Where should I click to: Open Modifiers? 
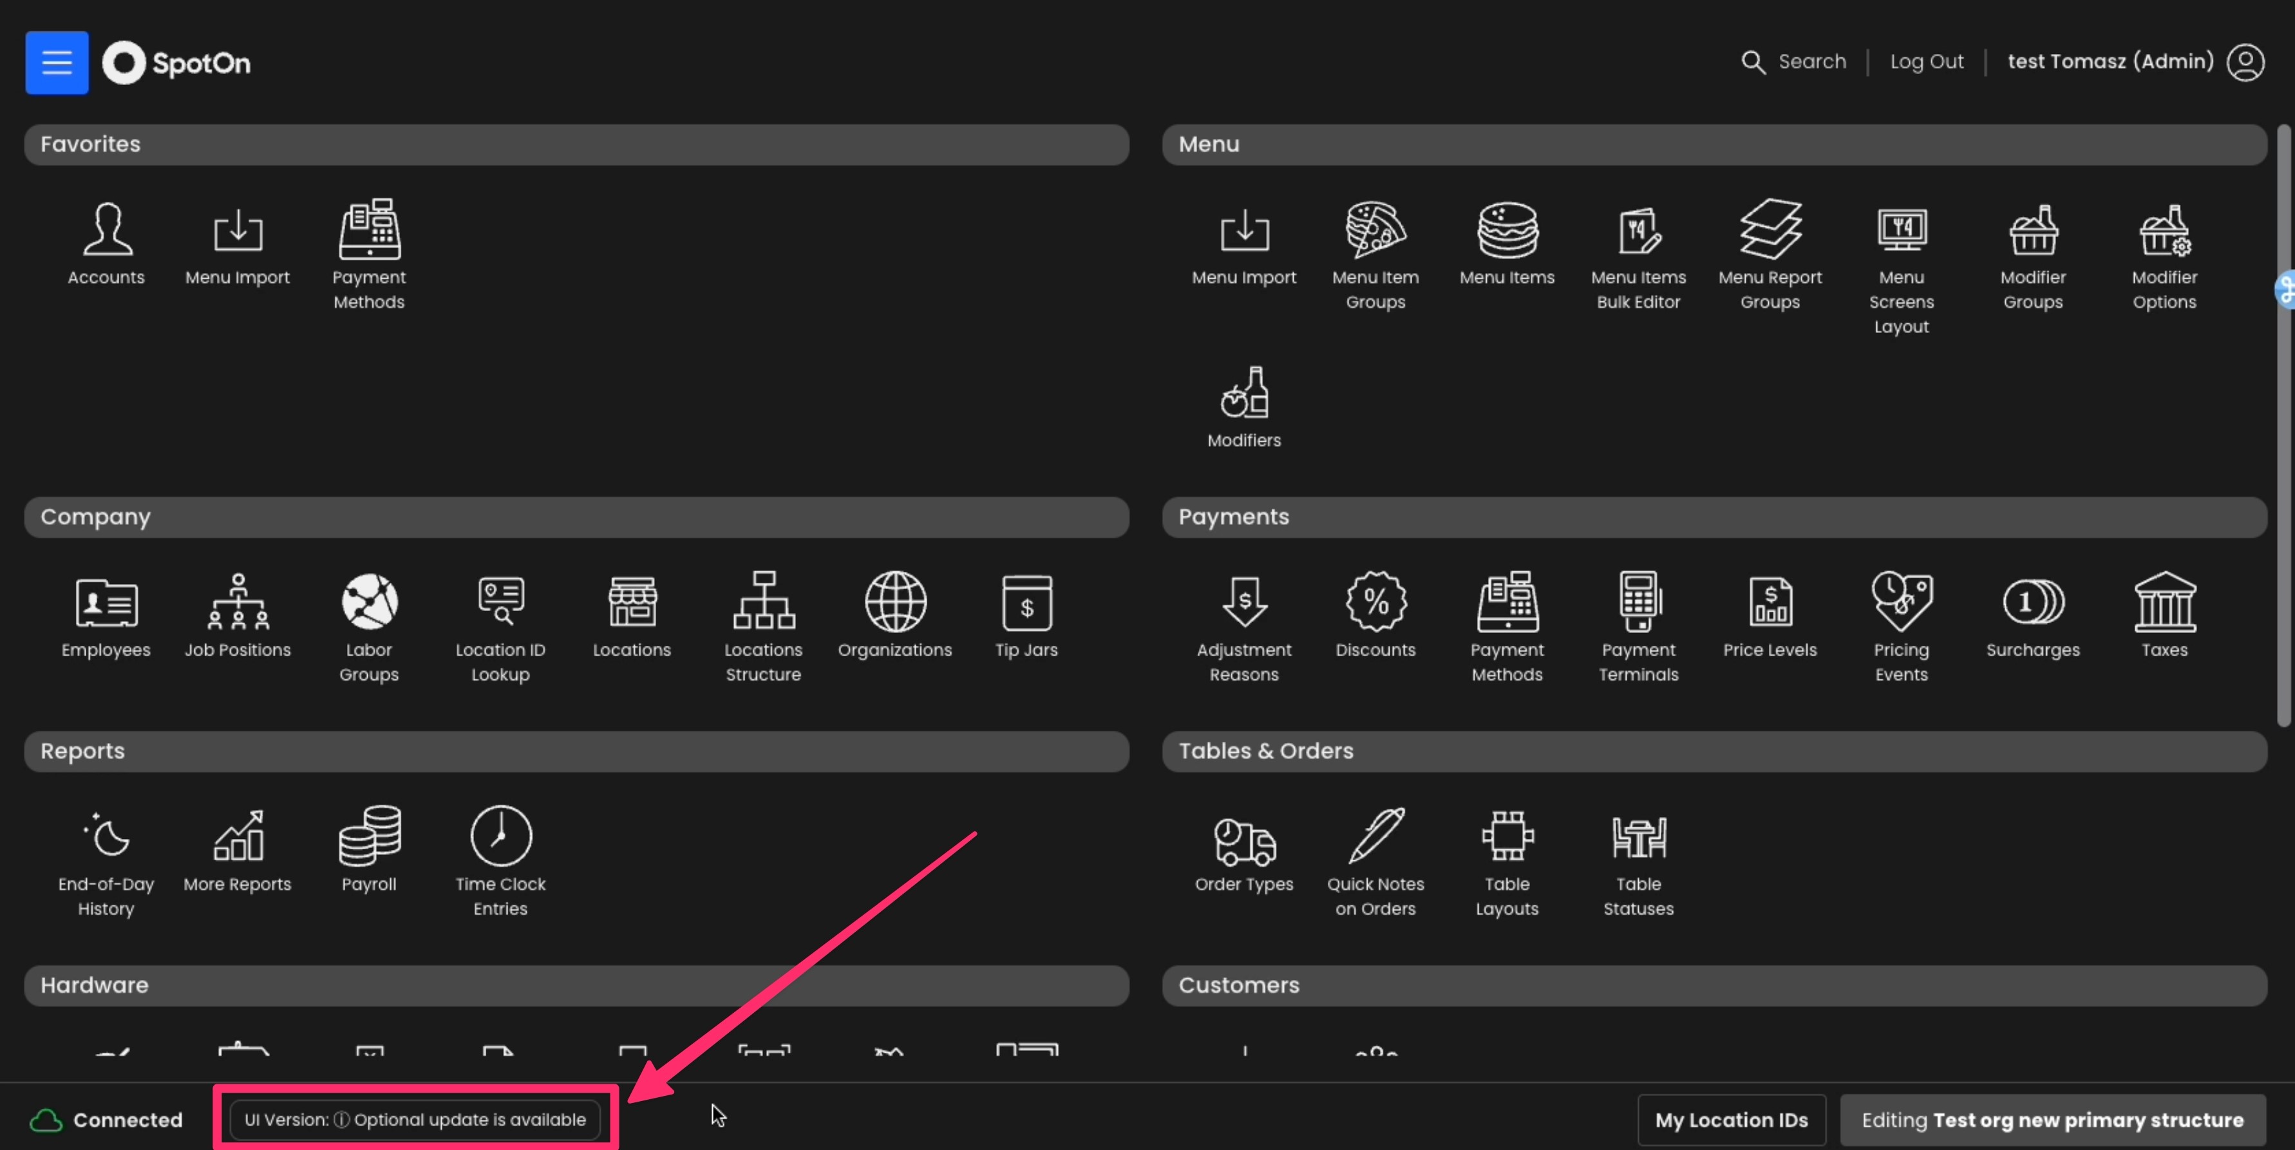coord(1243,407)
